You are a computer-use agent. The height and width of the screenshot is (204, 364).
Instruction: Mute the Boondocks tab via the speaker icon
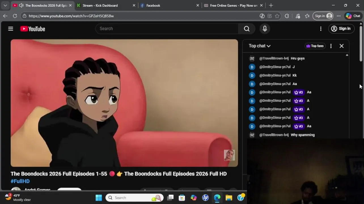coord(21,5)
